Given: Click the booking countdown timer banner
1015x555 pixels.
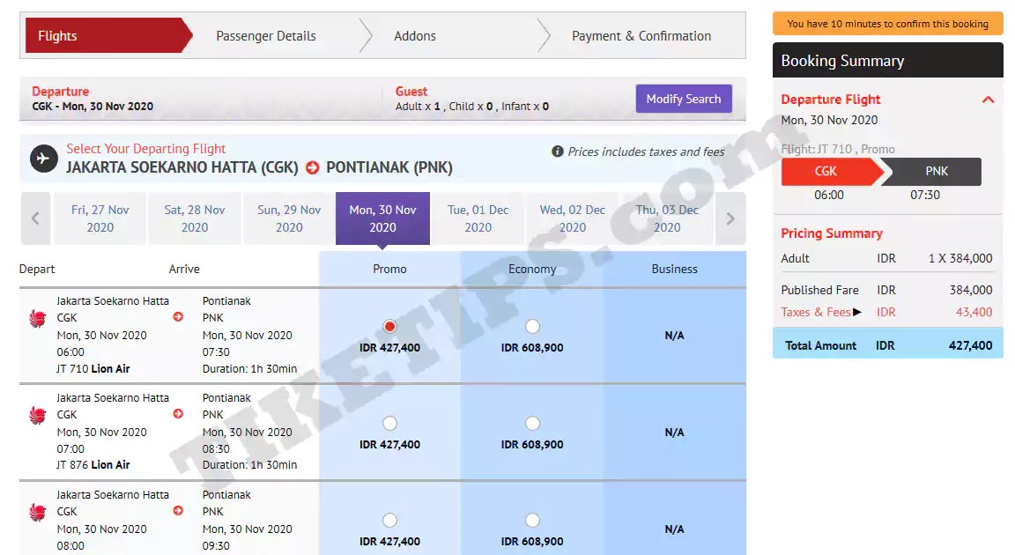Looking at the screenshot, I should 887,24.
